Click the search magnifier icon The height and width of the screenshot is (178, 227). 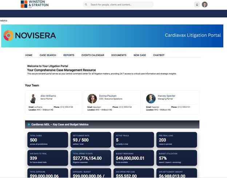pos(86,4)
